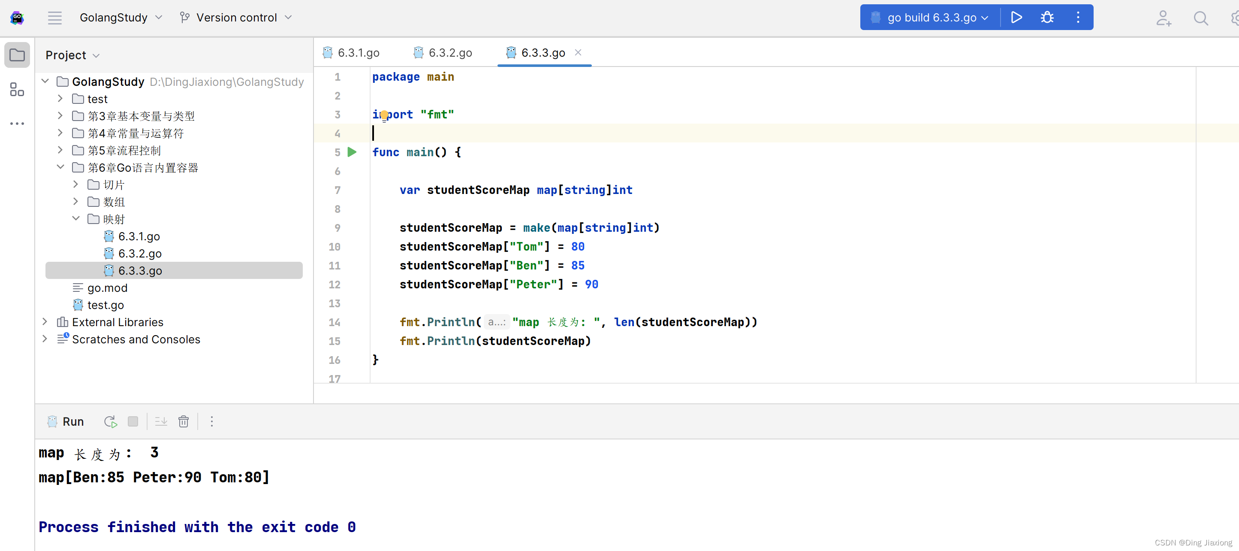This screenshot has height=551, width=1239.
Task: Click the gutter run arrow beside func main
Action: click(352, 152)
